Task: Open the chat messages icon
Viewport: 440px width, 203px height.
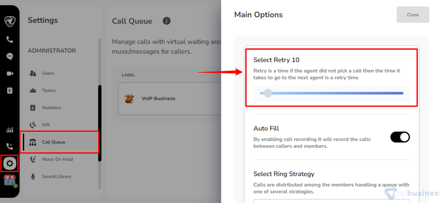Action: pyautogui.click(x=10, y=57)
